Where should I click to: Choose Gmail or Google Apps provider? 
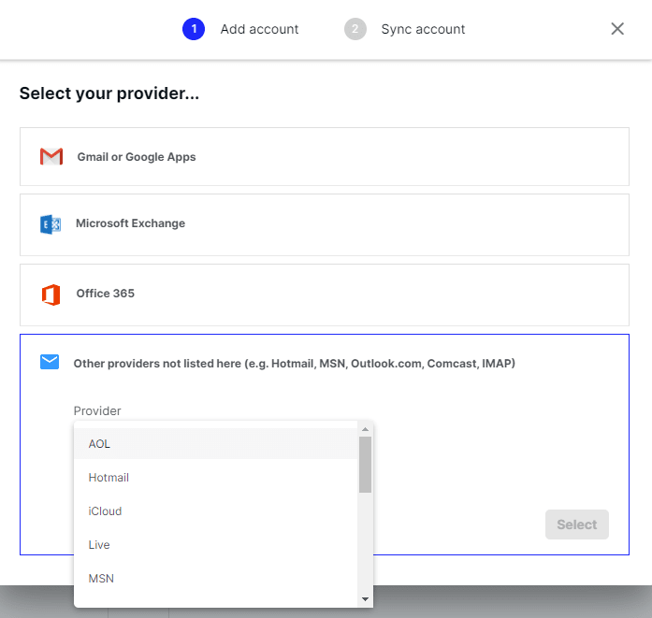[x=325, y=157]
